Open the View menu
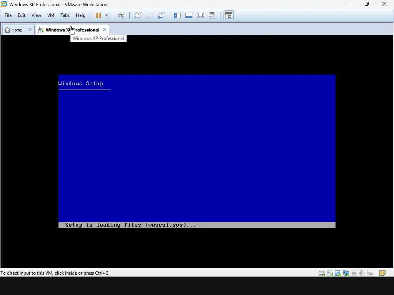 36,15
